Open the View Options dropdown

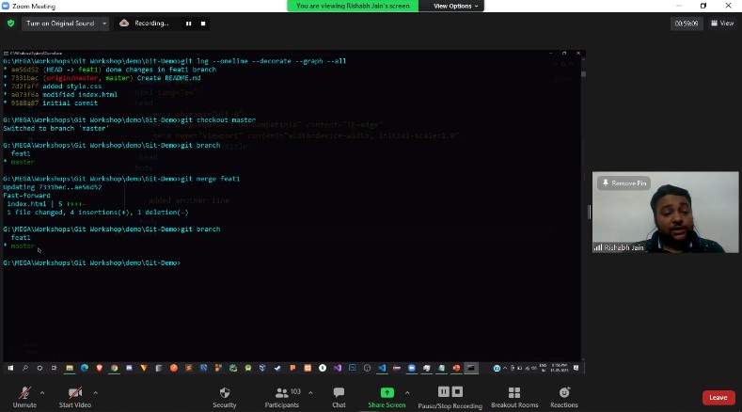[456, 6]
